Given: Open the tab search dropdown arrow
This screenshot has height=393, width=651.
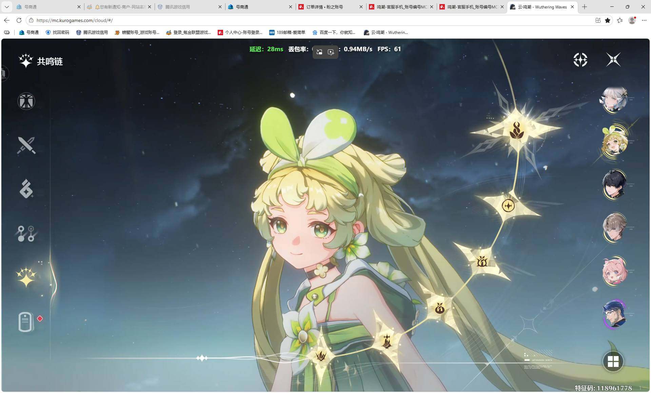Looking at the screenshot, I should pos(6,7).
